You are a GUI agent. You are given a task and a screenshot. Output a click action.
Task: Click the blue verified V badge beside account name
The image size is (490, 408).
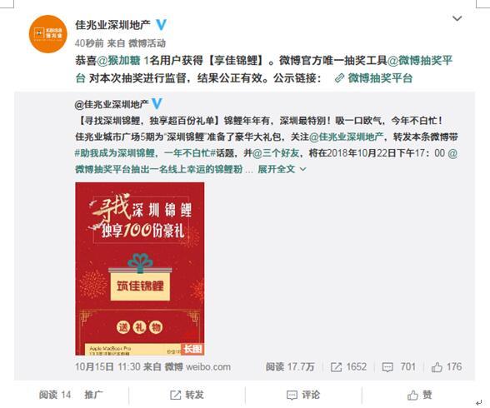[x=162, y=25]
